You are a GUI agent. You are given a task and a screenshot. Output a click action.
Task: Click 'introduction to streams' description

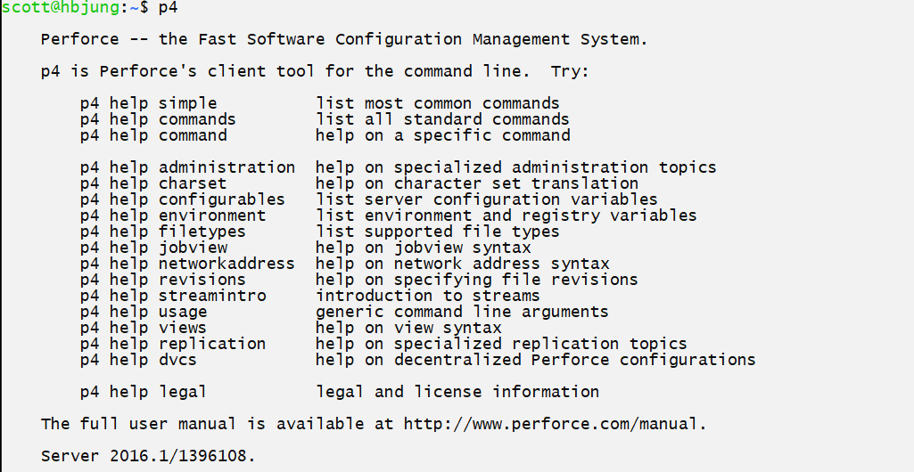pyautogui.click(x=428, y=296)
